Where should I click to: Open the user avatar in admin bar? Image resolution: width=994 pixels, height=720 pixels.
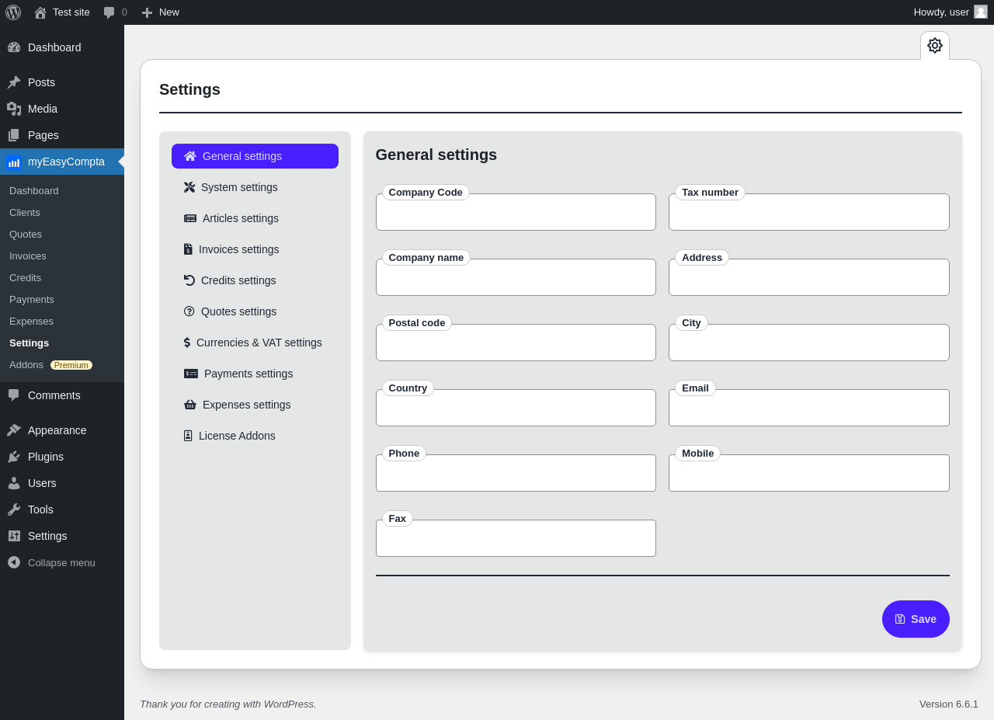click(981, 12)
